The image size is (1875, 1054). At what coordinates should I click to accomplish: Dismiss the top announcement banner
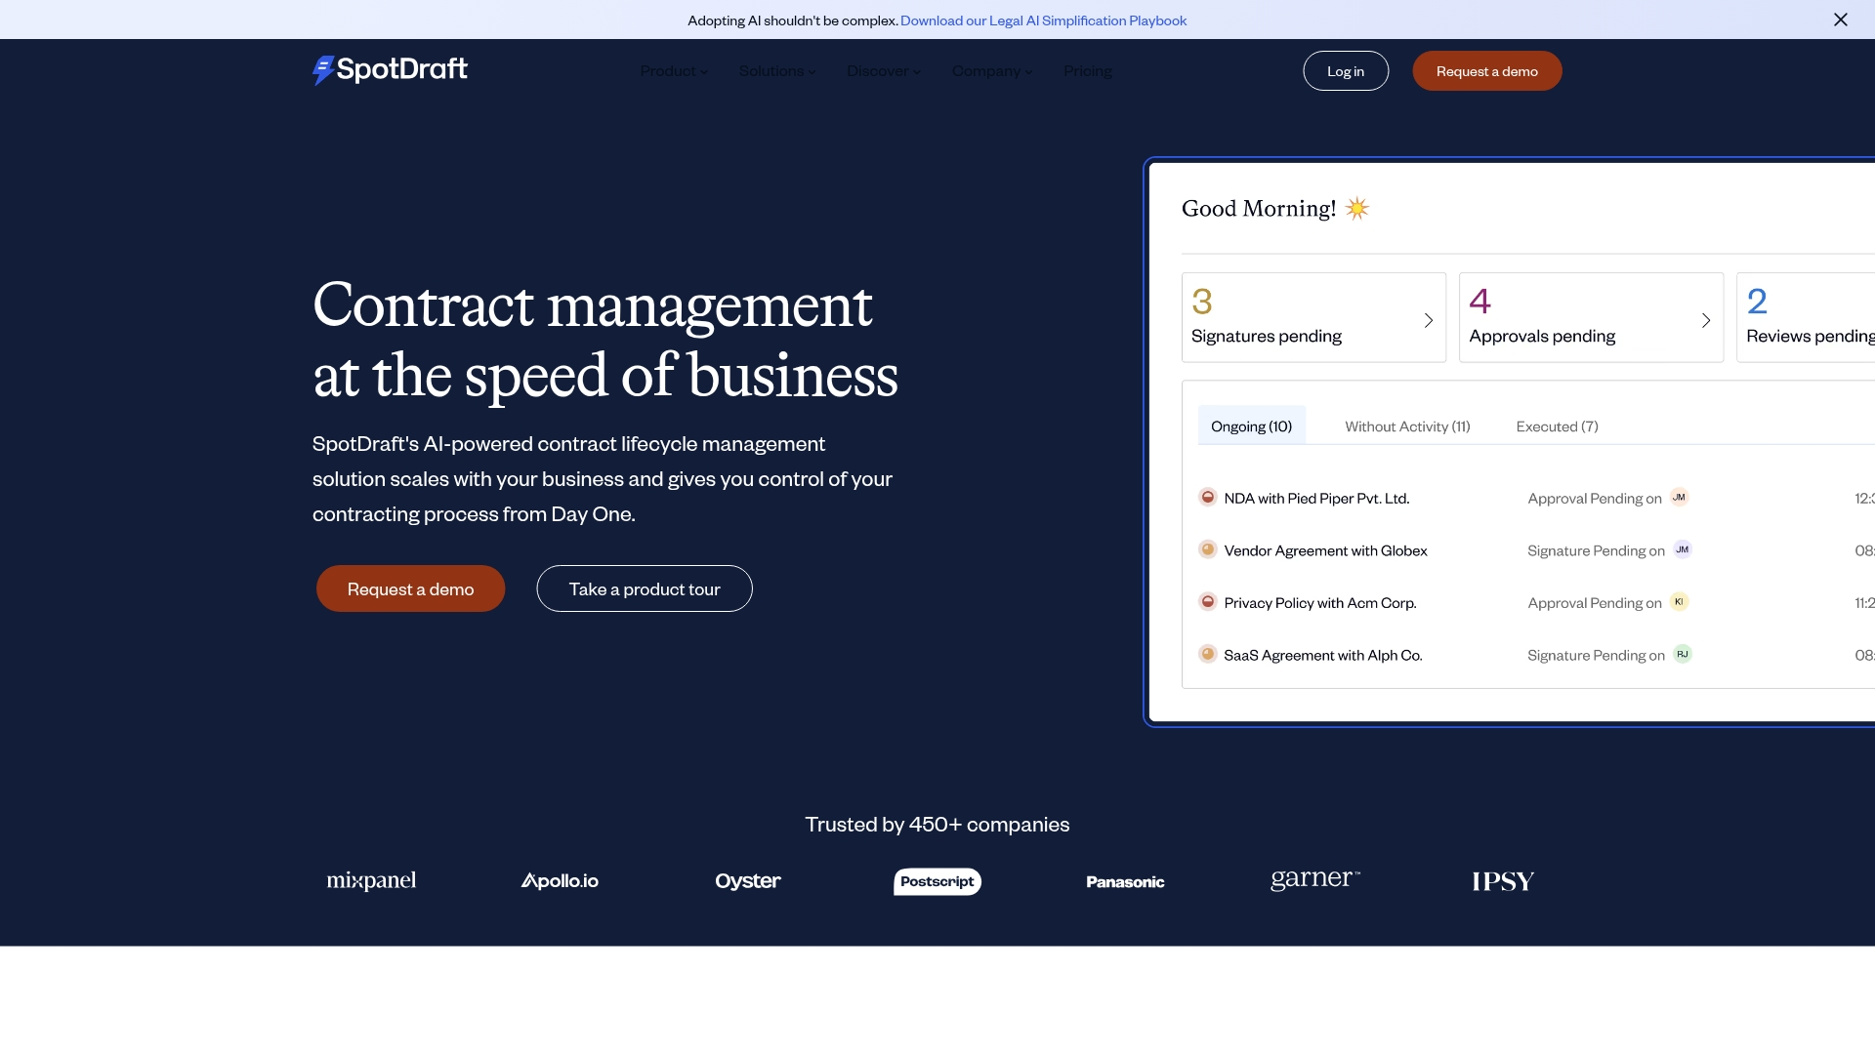(x=1840, y=20)
